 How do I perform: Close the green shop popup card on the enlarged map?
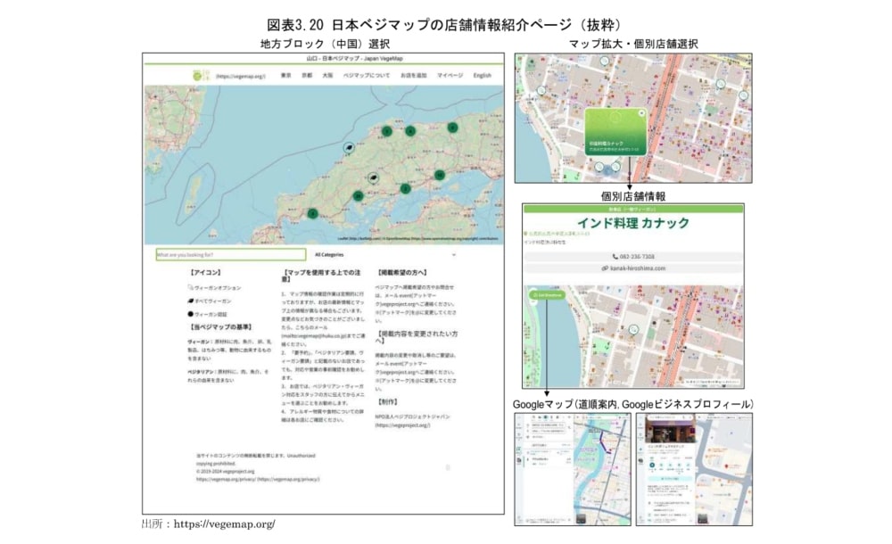click(641, 113)
